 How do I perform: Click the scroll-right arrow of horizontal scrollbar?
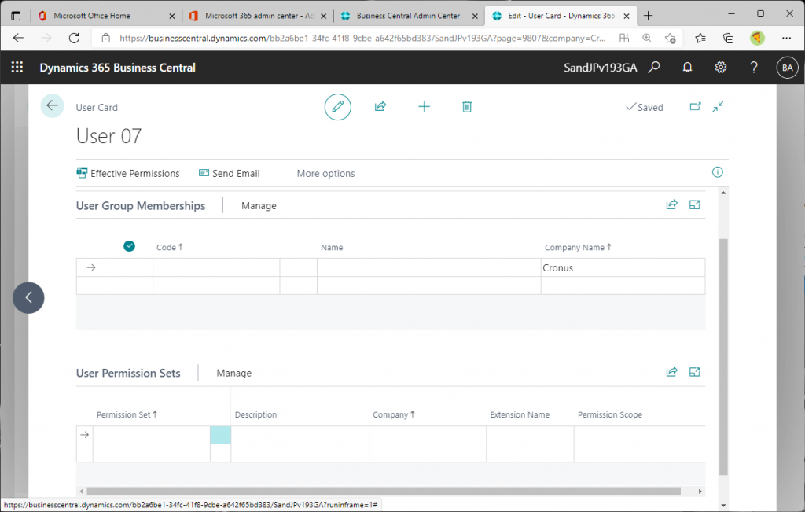(x=700, y=492)
